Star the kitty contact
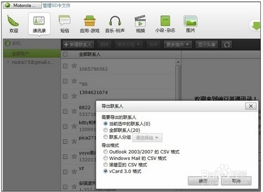Image resolution: width=263 pixels, height=192 pixels. pos(74,126)
